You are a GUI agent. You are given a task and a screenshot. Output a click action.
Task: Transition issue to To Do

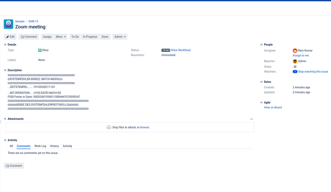tap(75, 37)
